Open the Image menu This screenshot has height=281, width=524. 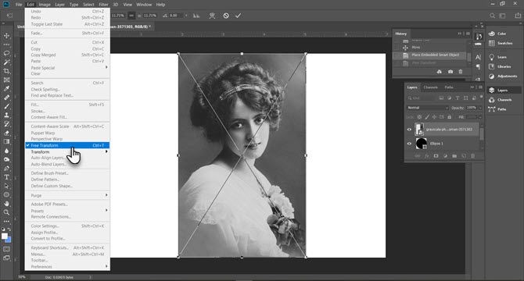coord(45,5)
